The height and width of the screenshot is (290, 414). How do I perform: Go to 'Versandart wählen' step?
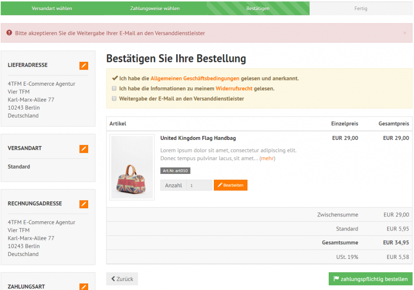tap(52, 8)
